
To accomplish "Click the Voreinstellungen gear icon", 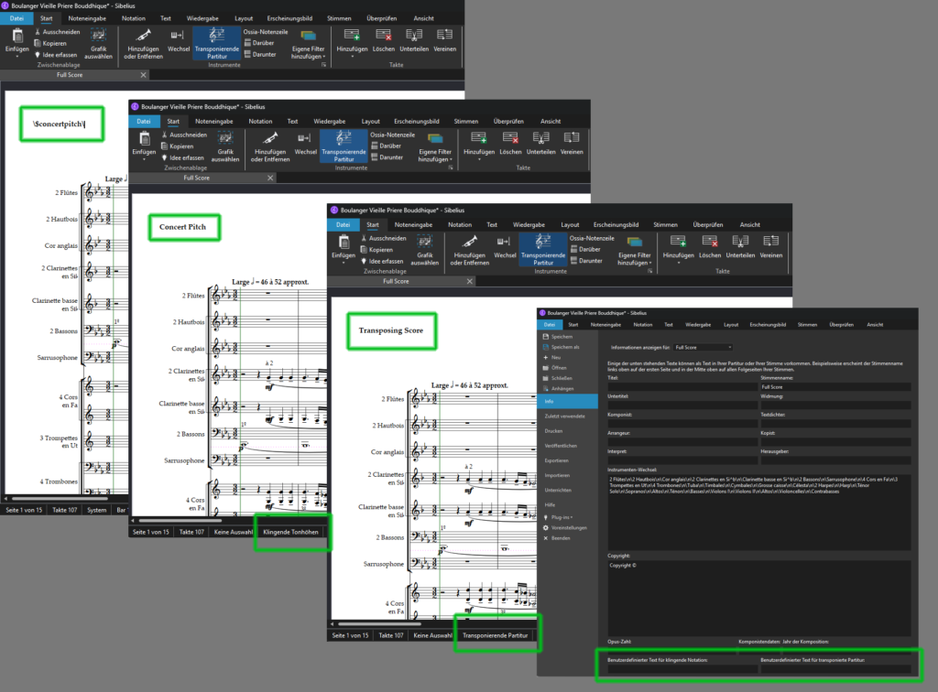I will 546,527.
